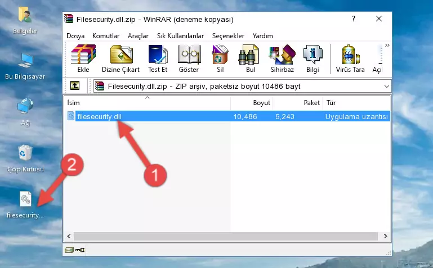Open the Araçlar menu
433x268 pixels.
[138, 36]
